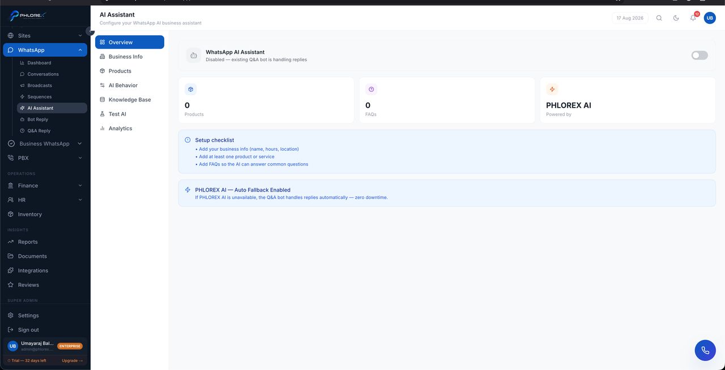
Task: Click the FAQs question mark icon
Action: (x=372, y=90)
